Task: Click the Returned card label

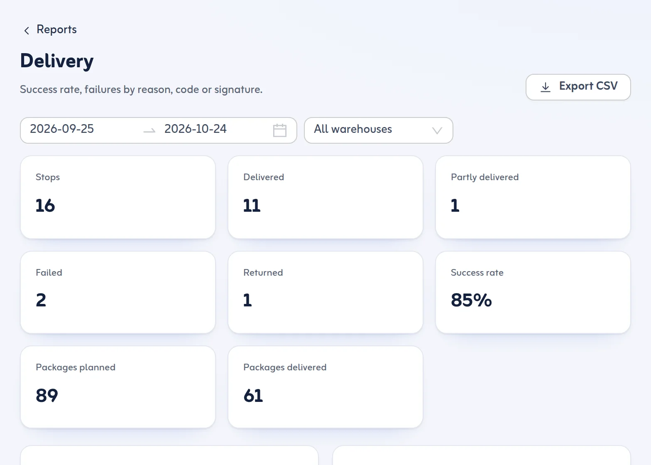Action: pos(263,273)
